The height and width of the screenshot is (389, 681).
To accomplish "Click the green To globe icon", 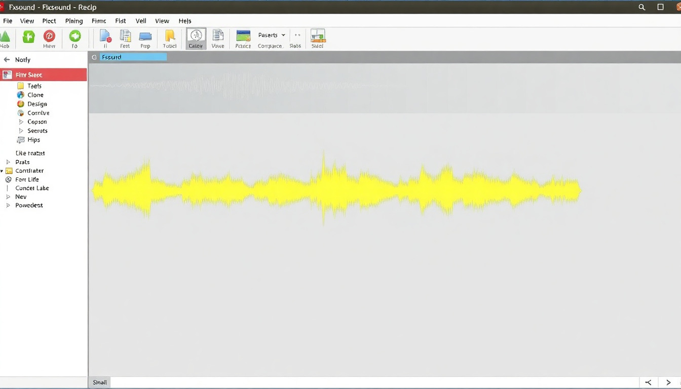I will click(x=74, y=36).
